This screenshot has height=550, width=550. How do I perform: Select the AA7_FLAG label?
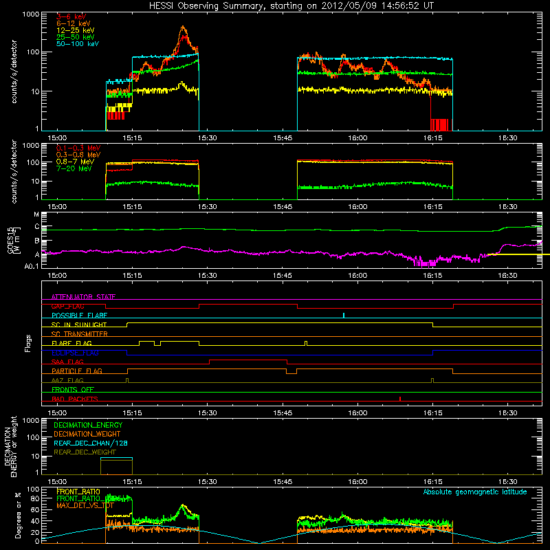(x=67, y=380)
